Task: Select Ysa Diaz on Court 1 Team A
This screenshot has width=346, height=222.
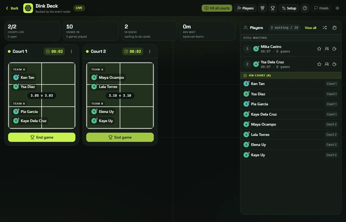Action: coord(24,87)
